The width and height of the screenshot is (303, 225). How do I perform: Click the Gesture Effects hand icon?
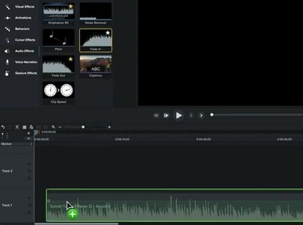coord(7,73)
